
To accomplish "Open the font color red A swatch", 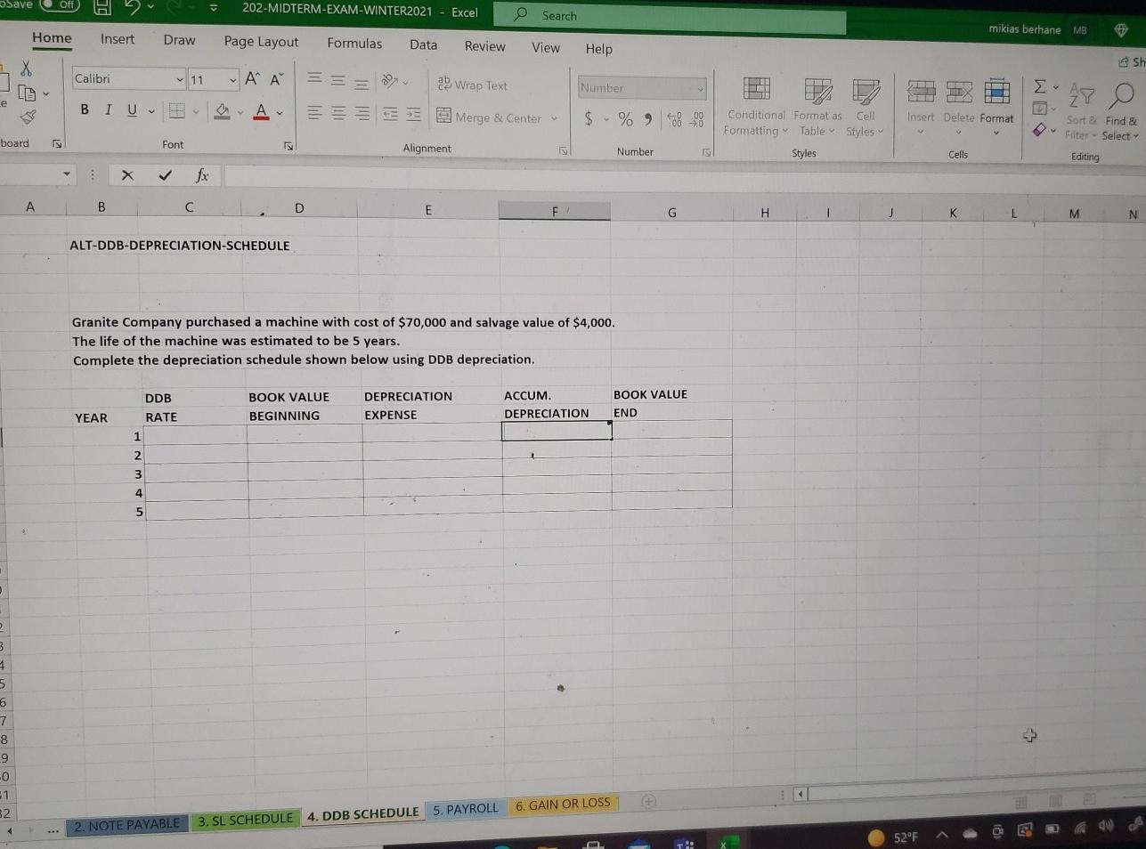I will pos(261,111).
